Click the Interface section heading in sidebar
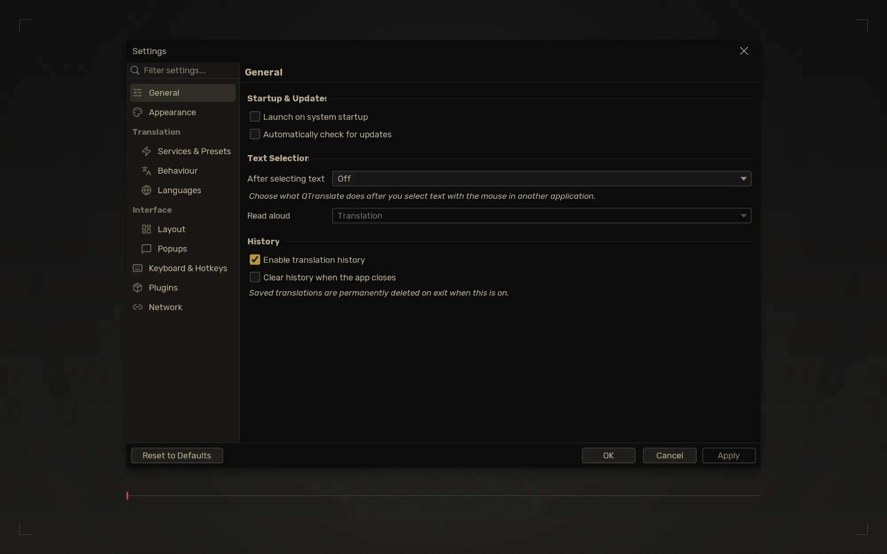Screen dimensions: 887x554 click(152, 210)
